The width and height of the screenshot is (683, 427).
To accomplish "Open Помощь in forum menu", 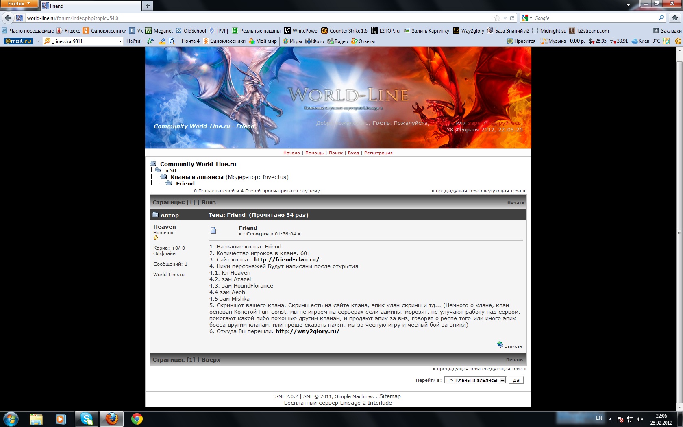I will [314, 153].
